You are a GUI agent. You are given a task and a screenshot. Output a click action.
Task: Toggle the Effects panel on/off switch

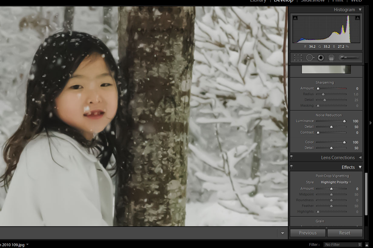[x=291, y=166]
